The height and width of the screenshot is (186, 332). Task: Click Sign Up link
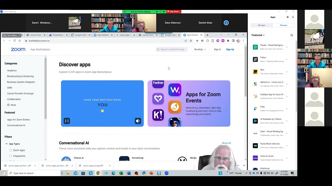(230, 49)
